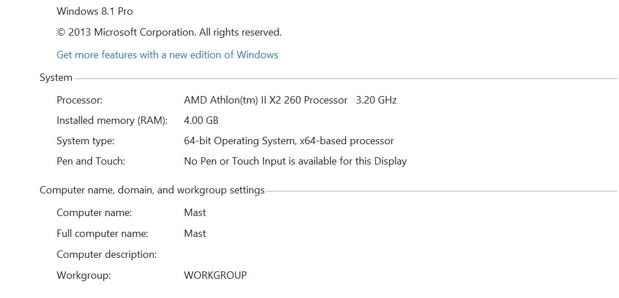
Task: Click the 3.20 GHz processor speed
Action: 376,100
